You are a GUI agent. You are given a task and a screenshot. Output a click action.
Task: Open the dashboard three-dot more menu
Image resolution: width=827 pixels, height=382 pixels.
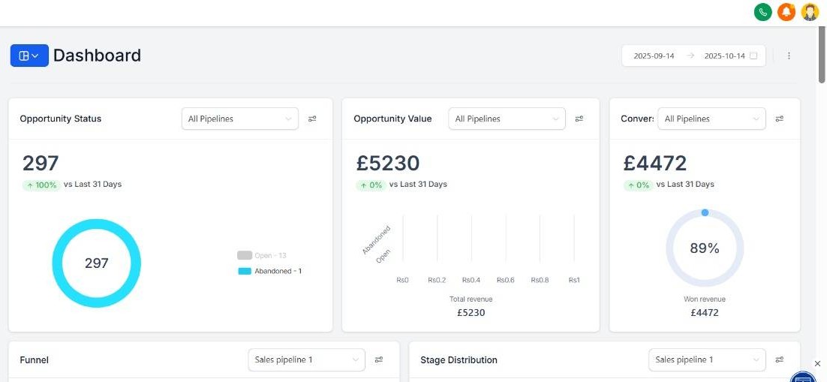coord(789,56)
